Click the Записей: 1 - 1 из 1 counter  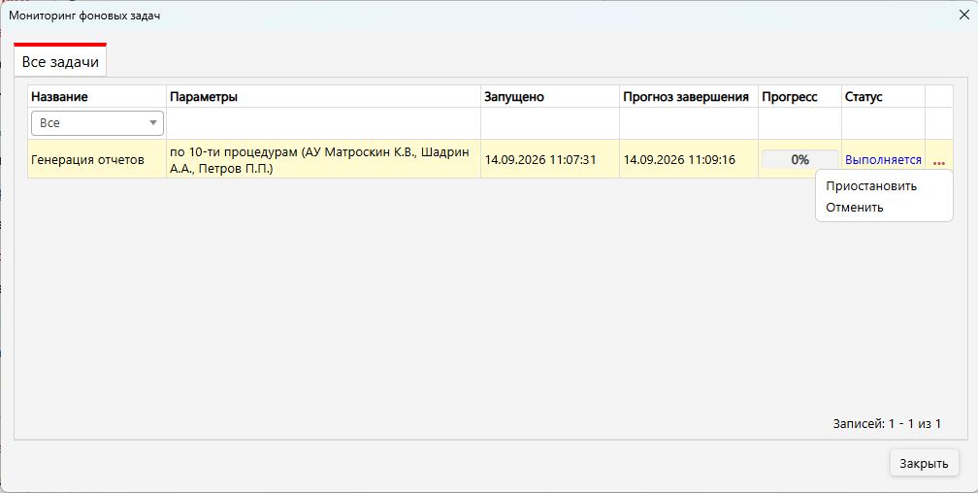click(887, 424)
